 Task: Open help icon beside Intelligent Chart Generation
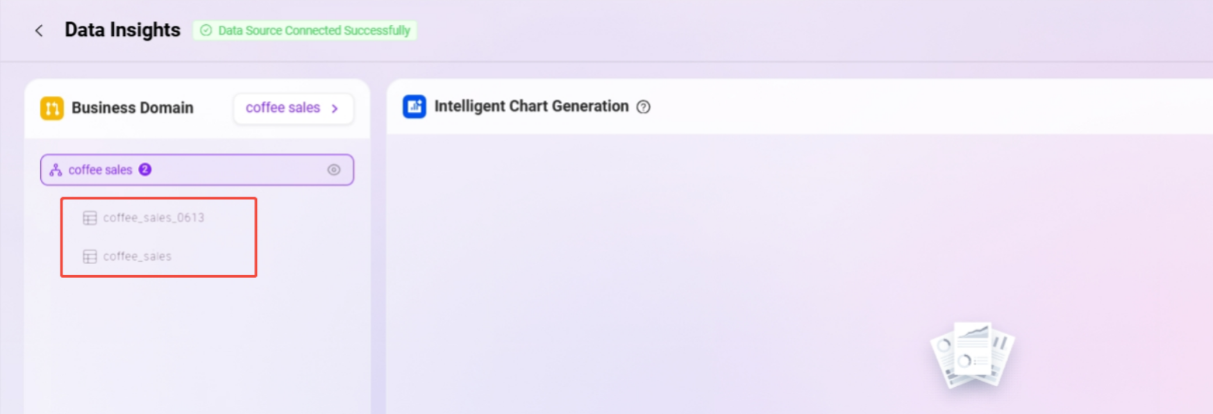pos(644,107)
